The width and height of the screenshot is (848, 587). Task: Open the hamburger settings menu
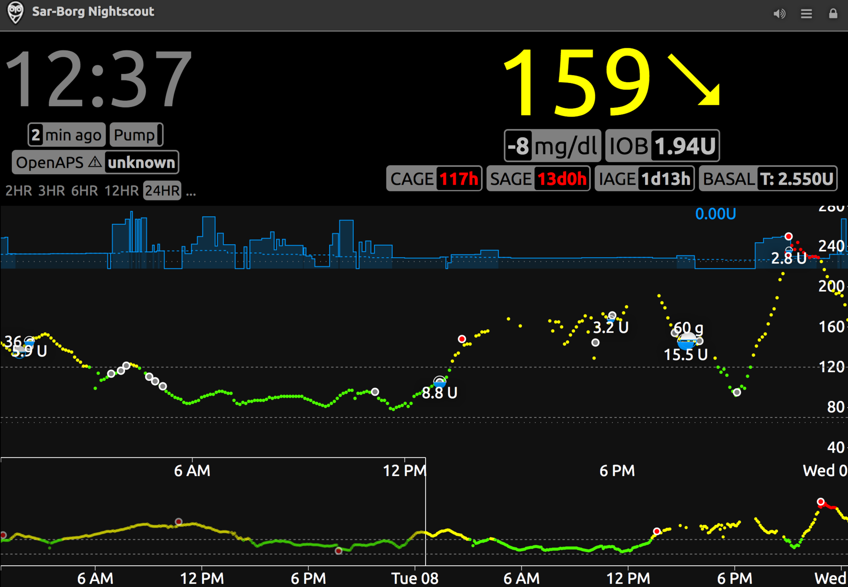[x=806, y=14]
